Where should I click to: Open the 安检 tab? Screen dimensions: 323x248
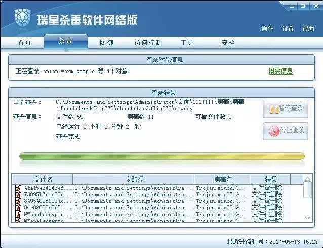pos(228,43)
